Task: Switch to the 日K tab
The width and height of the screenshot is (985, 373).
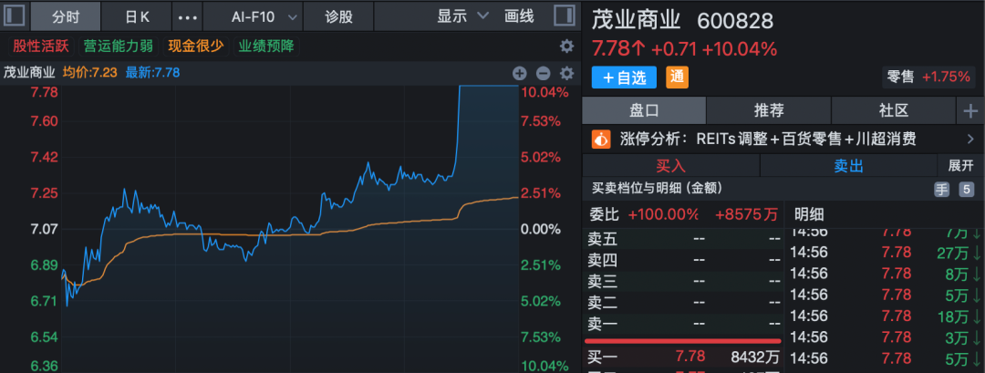Action: coord(137,16)
